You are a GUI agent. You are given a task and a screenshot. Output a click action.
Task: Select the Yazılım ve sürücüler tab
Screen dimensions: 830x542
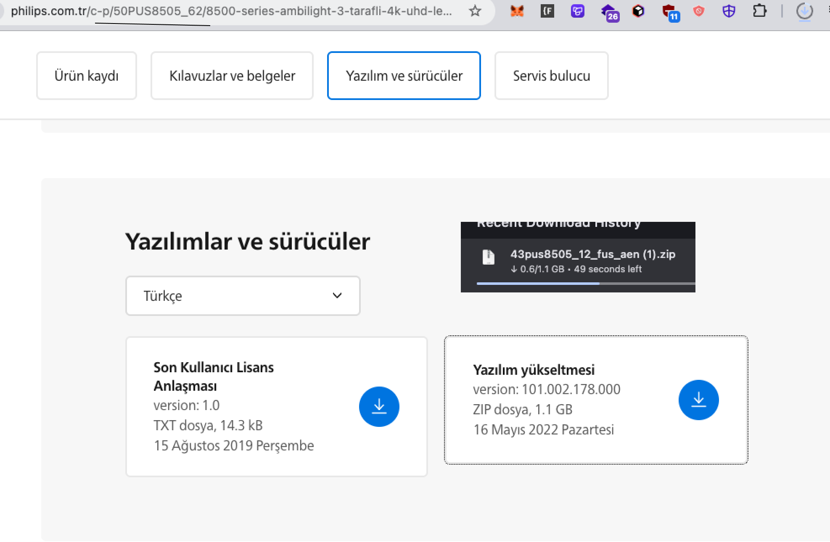404,76
